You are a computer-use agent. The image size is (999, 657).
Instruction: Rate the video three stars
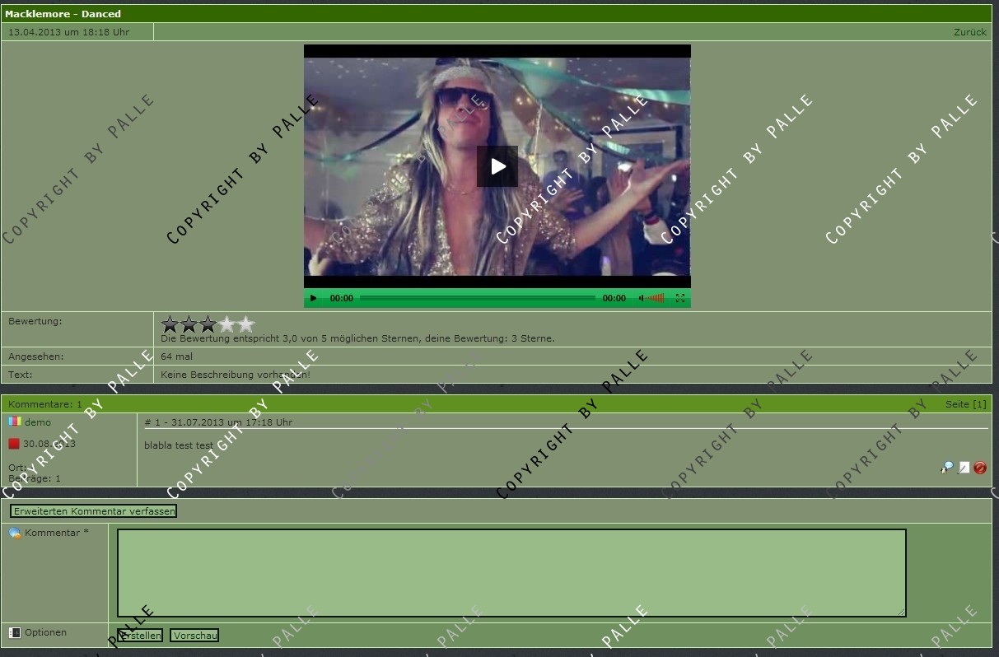[x=208, y=324]
